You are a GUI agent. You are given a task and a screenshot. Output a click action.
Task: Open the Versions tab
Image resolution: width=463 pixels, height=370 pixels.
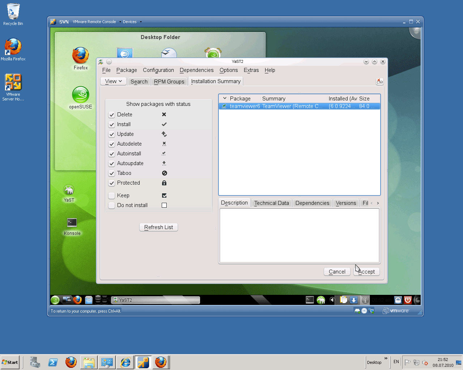pyautogui.click(x=346, y=203)
